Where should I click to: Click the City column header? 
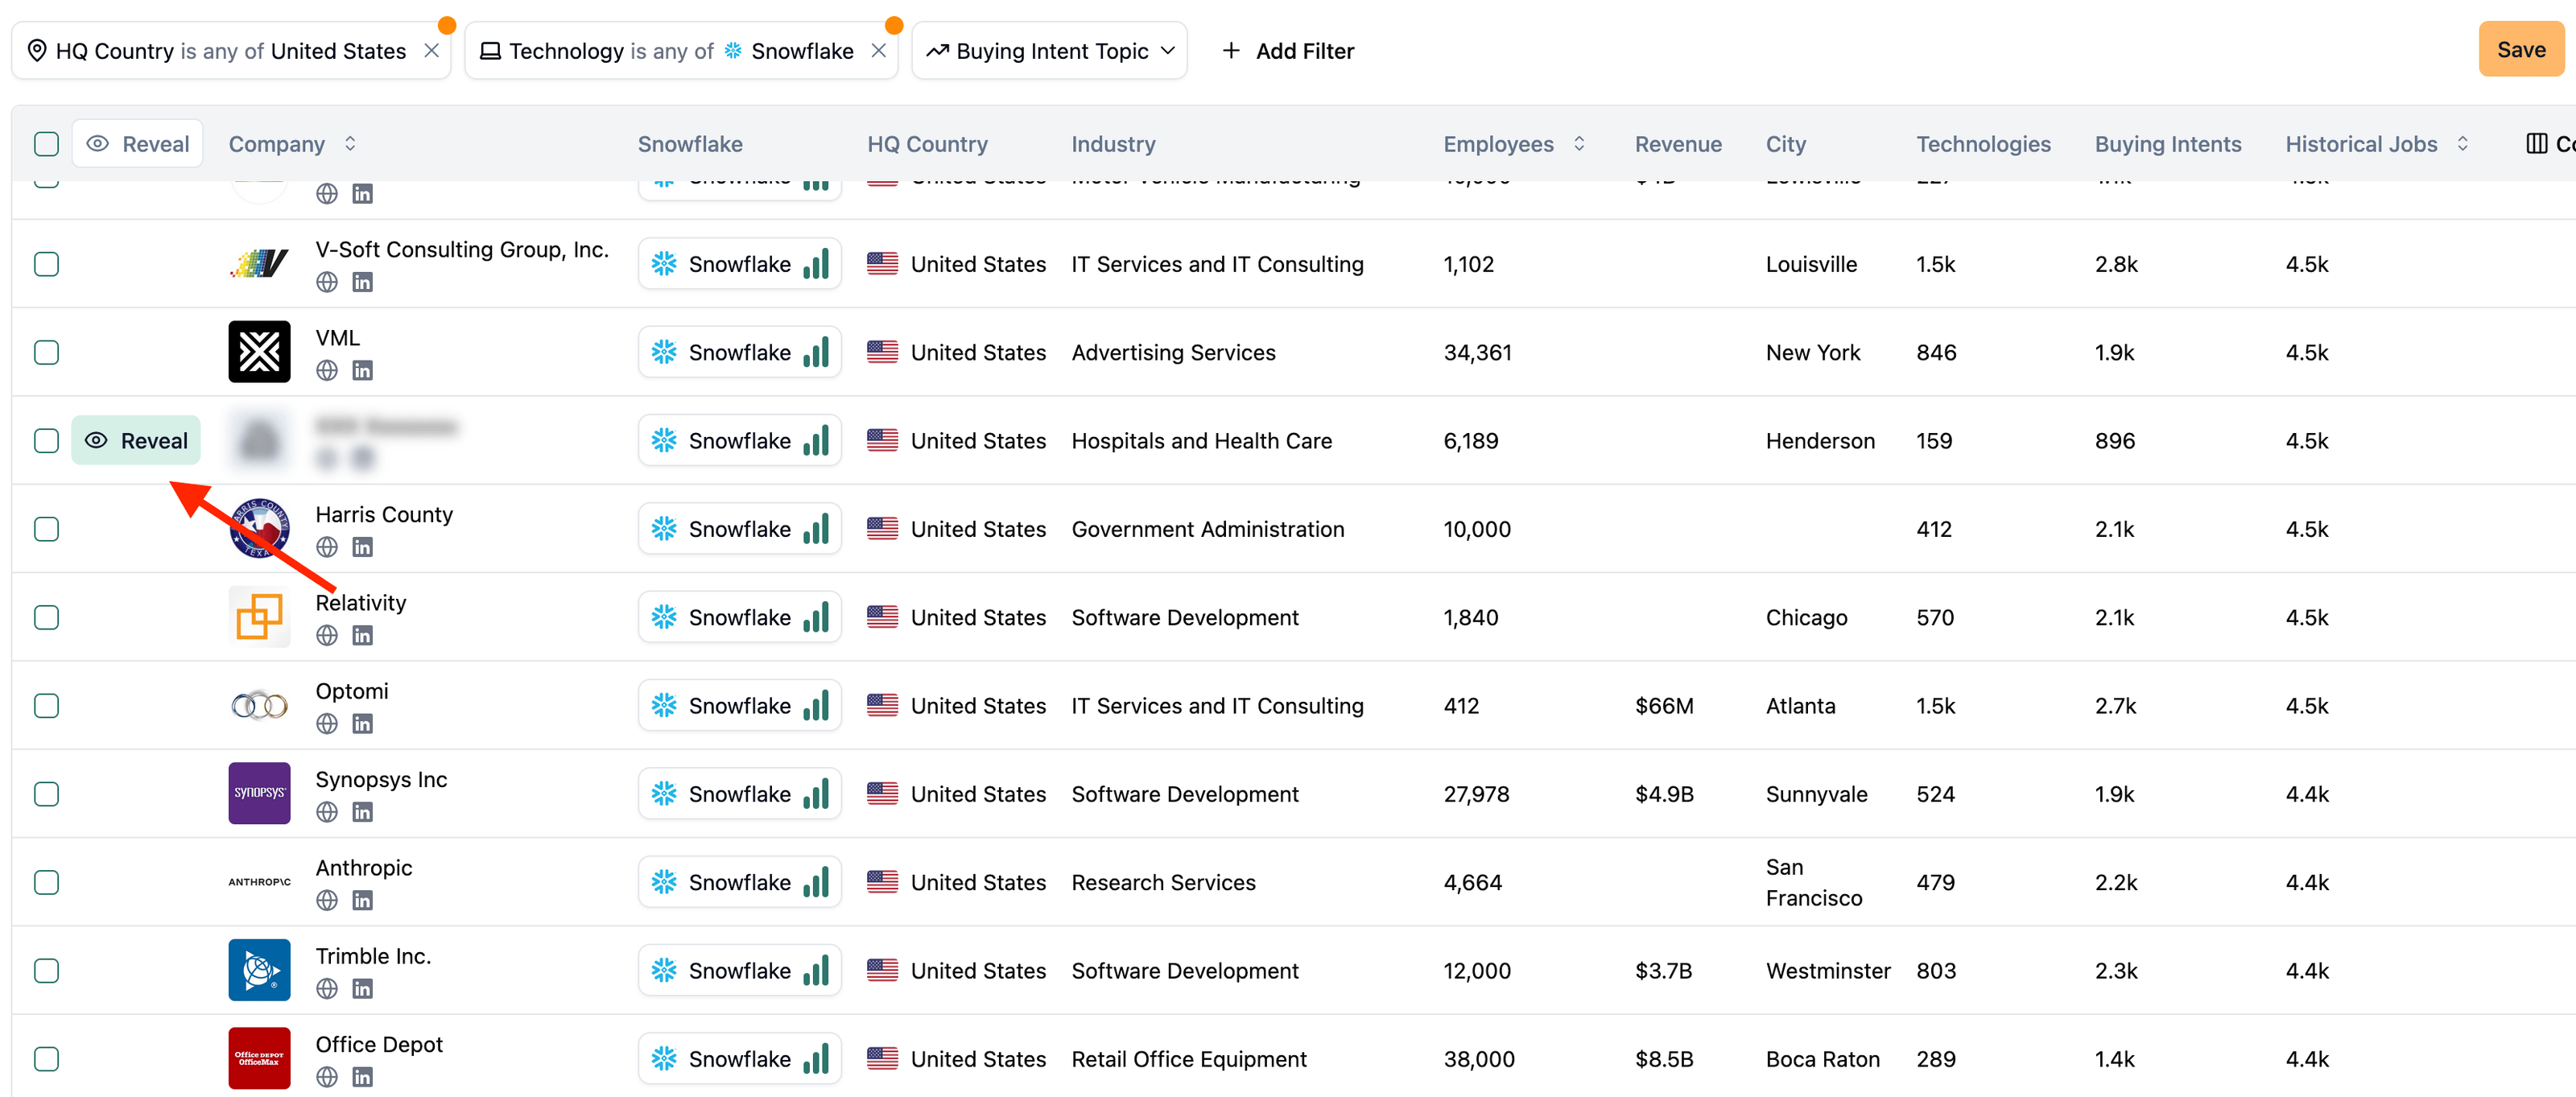(1785, 144)
